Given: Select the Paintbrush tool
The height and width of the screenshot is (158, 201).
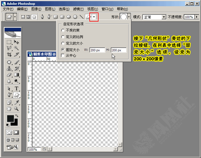Looking at the screenshot, I should [17, 62].
